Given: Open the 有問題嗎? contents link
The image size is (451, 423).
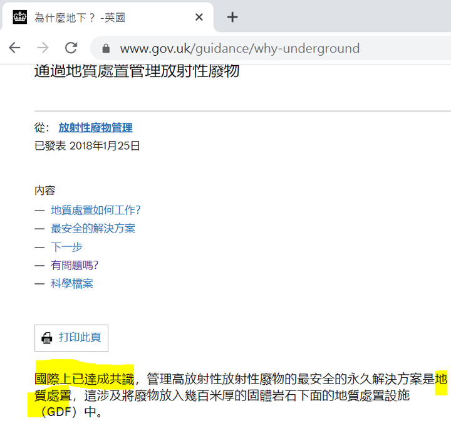Looking at the screenshot, I should click(75, 265).
